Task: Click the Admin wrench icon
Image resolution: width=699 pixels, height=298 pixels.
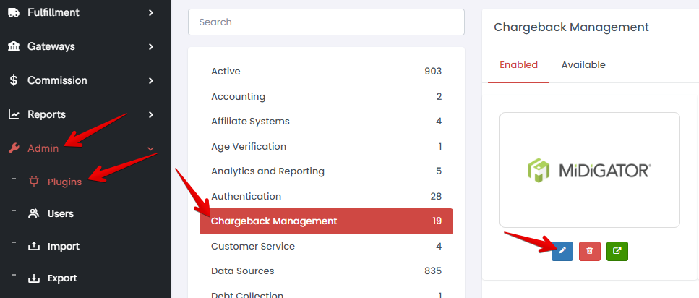Action: pos(14,148)
